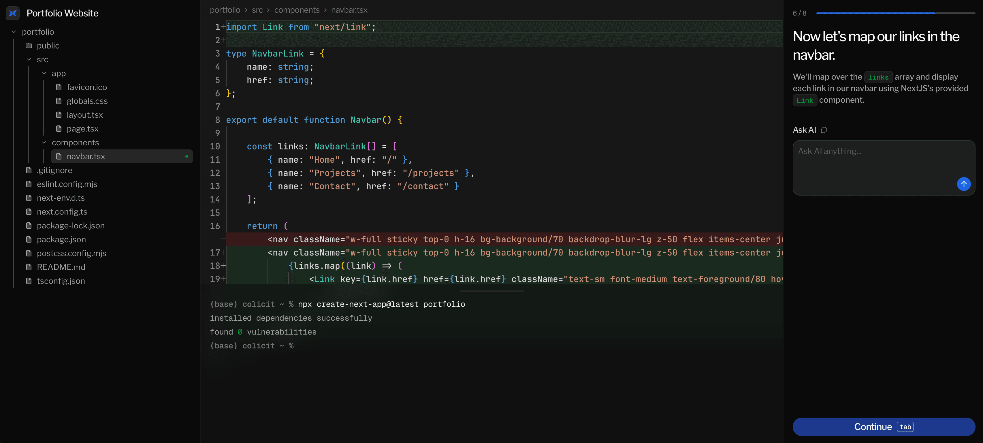Image resolution: width=983 pixels, height=443 pixels.
Task: Click the Ask AI chat bubble icon
Action: coord(824,130)
